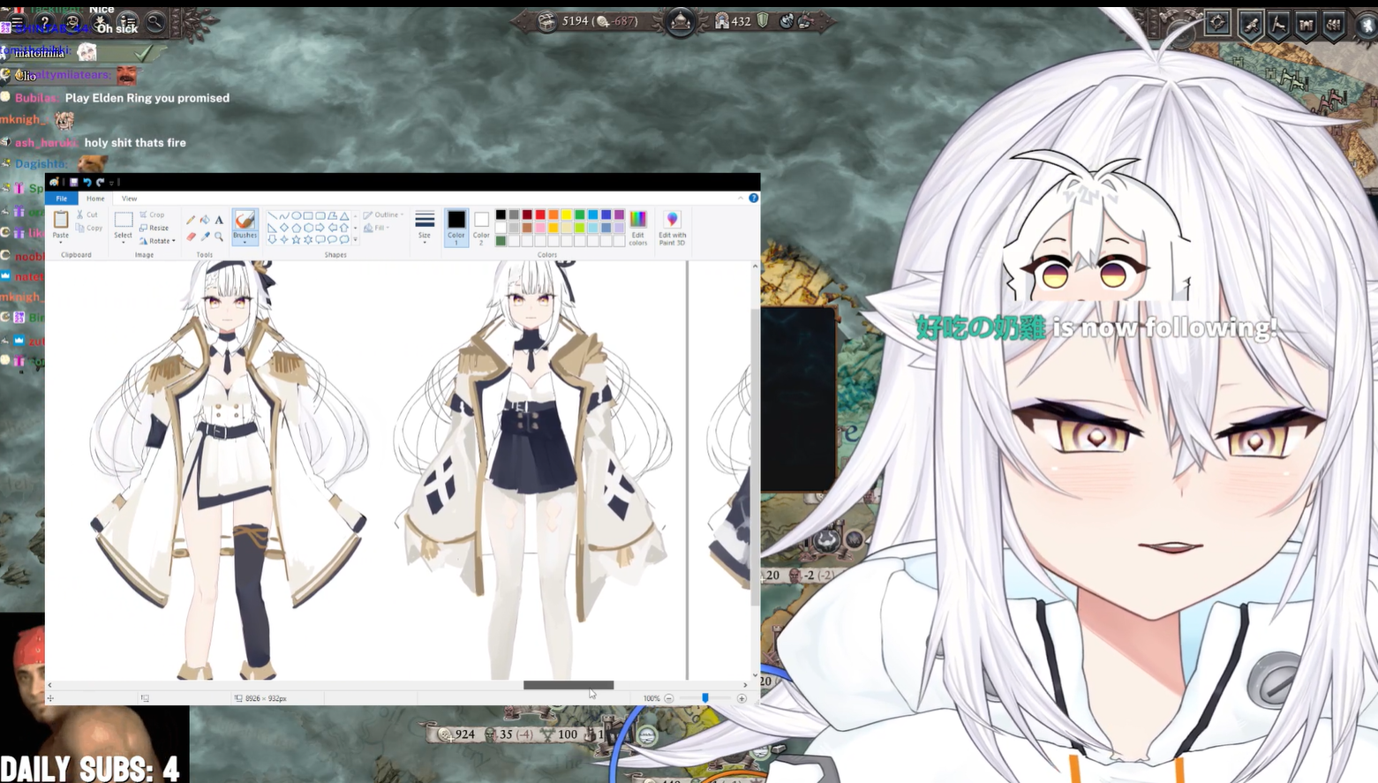
Task: Expand the Shapes gallery More arrow
Action: pyautogui.click(x=355, y=240)
